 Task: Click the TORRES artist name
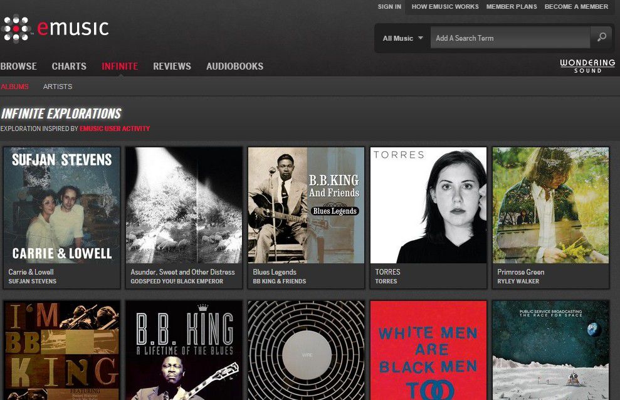[386, 281]
